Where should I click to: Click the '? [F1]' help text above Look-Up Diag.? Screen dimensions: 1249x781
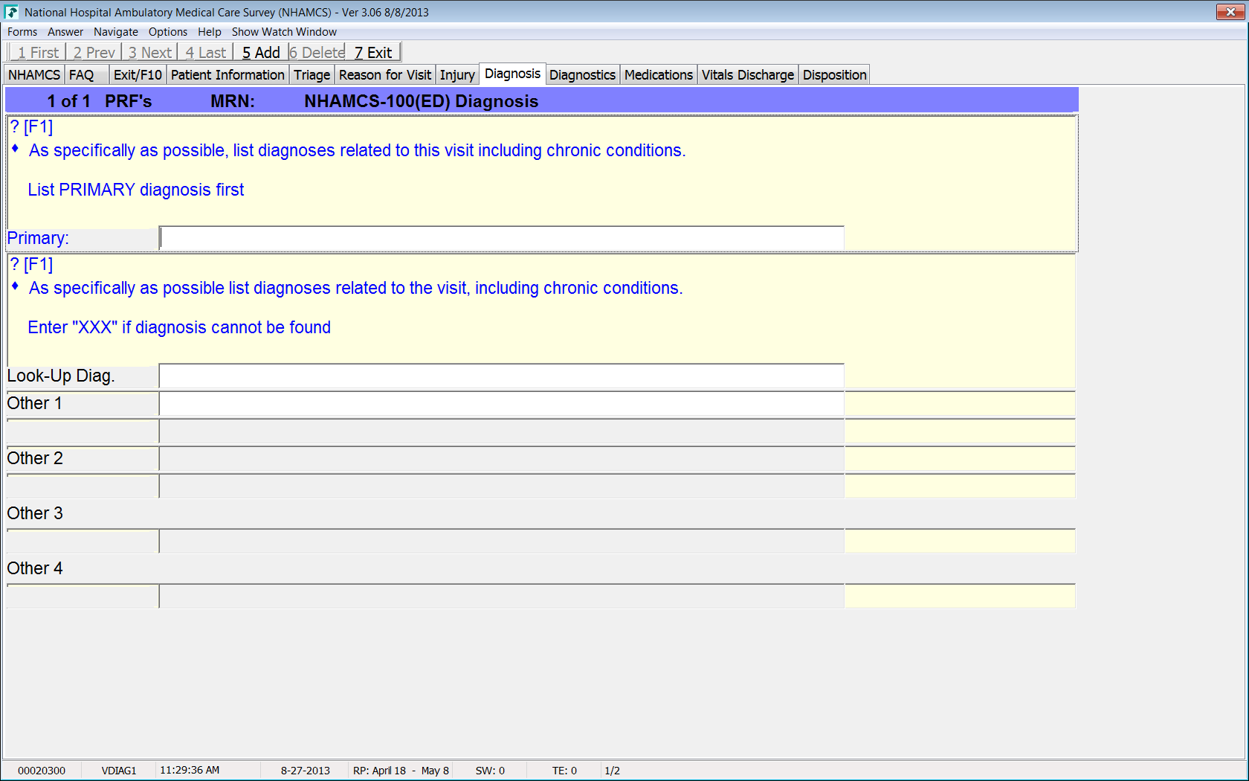tap(31, 264)
